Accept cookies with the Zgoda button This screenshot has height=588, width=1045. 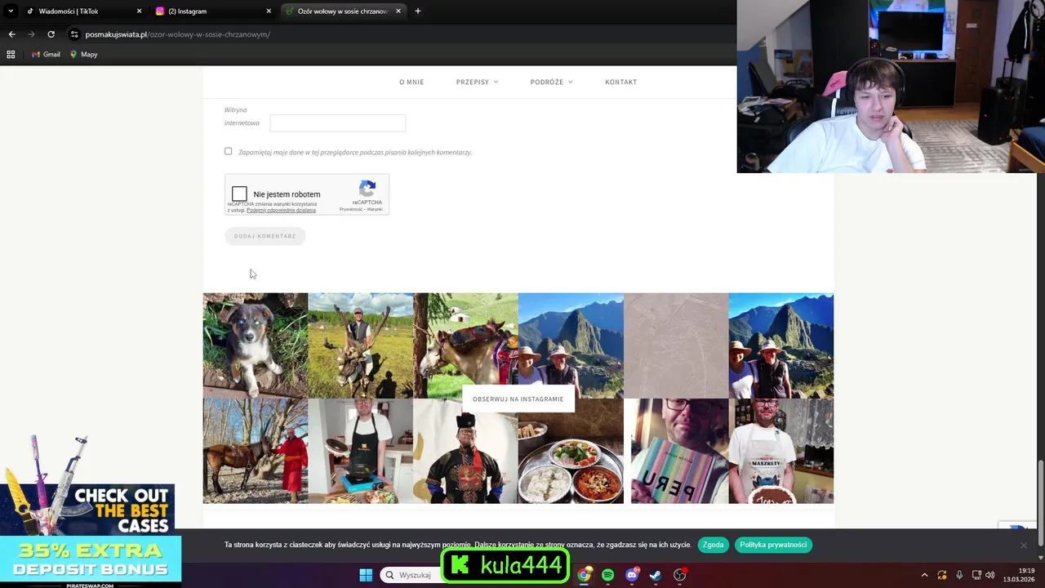pos(714,545)
